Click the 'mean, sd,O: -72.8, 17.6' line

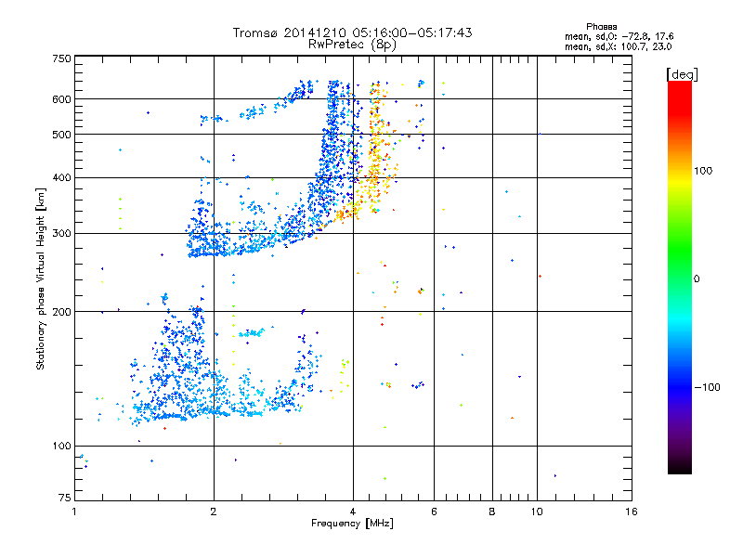point(619,36)
